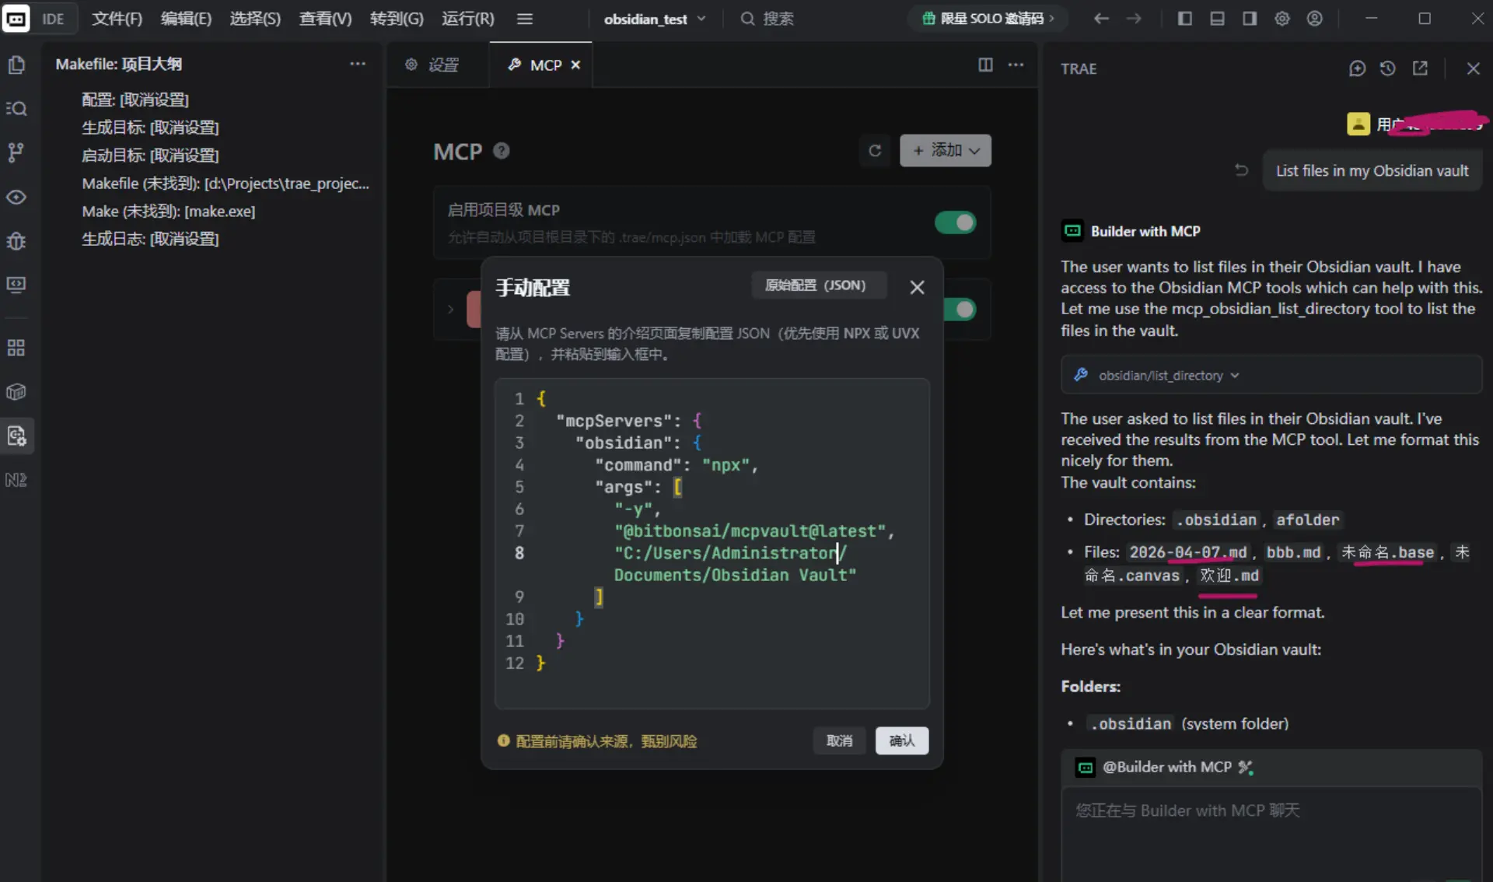The height and width of the screenshot is (882, 1493).
Task: Open the Explorer view in the activity bar
Action: [x=16, y=65]
